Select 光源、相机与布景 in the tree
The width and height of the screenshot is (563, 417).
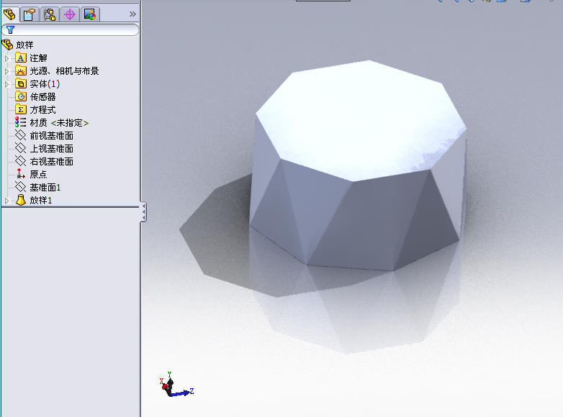point(64,71)
